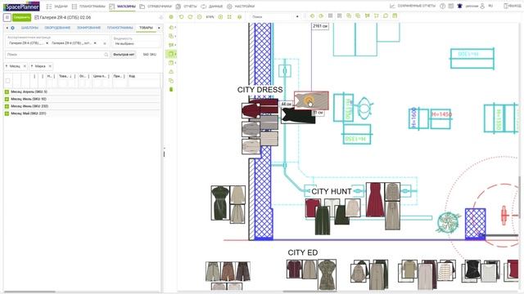Click the Фильтров нет button
This screenshot has height=294, width=524.
[124, 55]
